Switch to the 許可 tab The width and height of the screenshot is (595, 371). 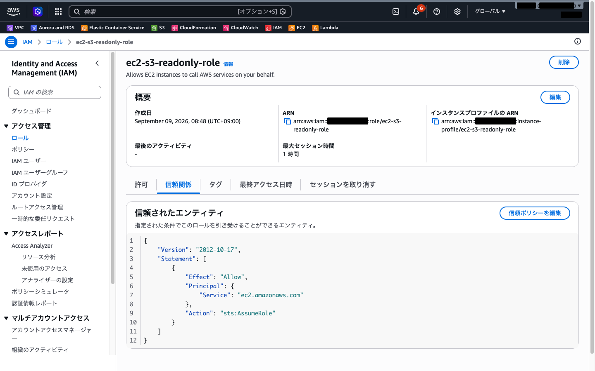(x=141, y=185)
